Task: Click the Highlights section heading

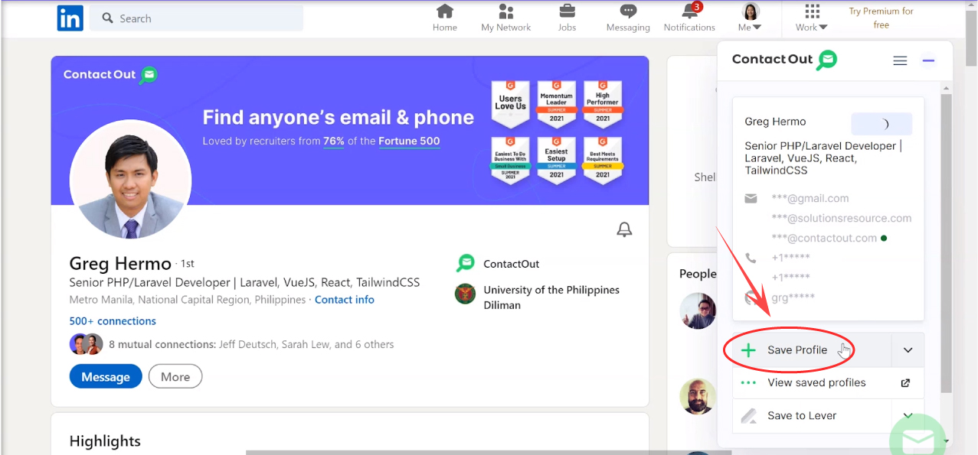Action: click(105, 441)
